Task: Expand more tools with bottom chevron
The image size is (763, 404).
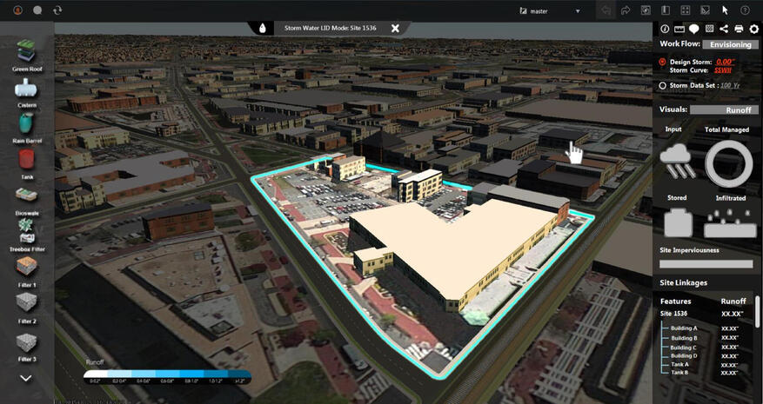Action: point(26,378)
